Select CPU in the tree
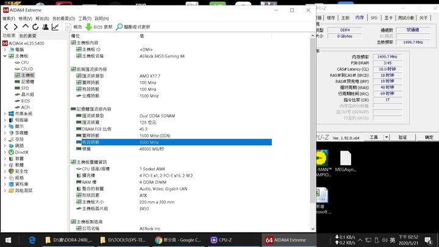This screenshot has height=247, width=439. 24,62
